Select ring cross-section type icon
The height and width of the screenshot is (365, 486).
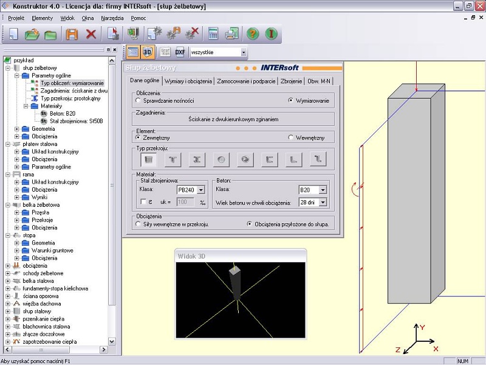[245, 159]
